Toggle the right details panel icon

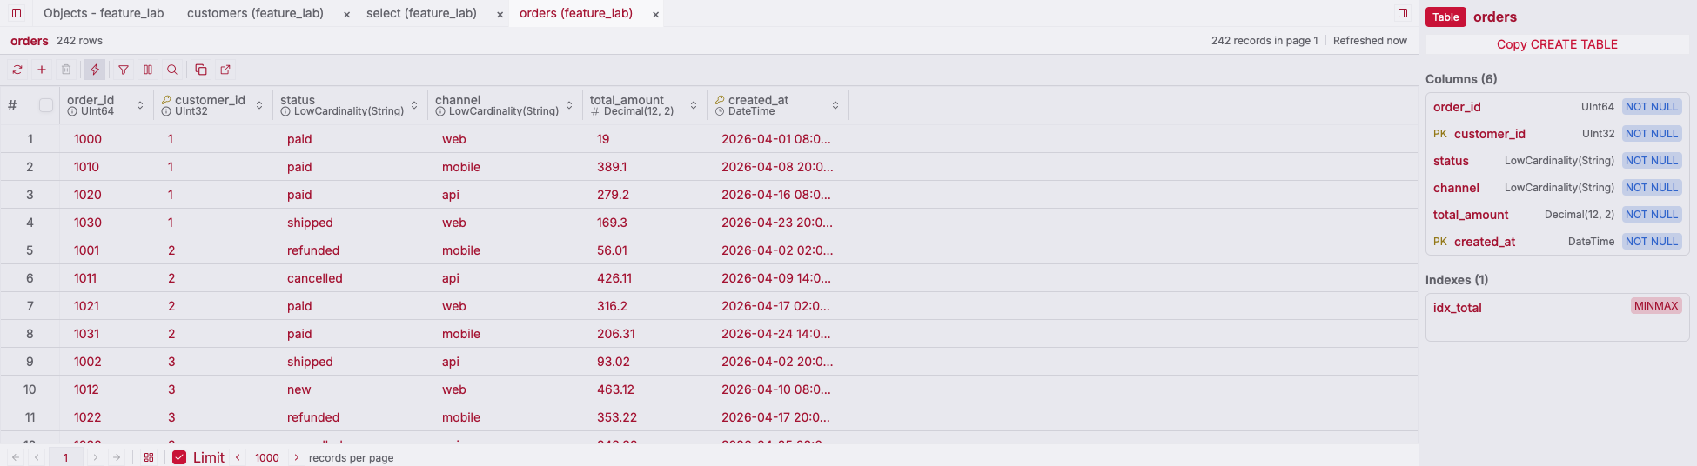click(x=1403, y=13)
